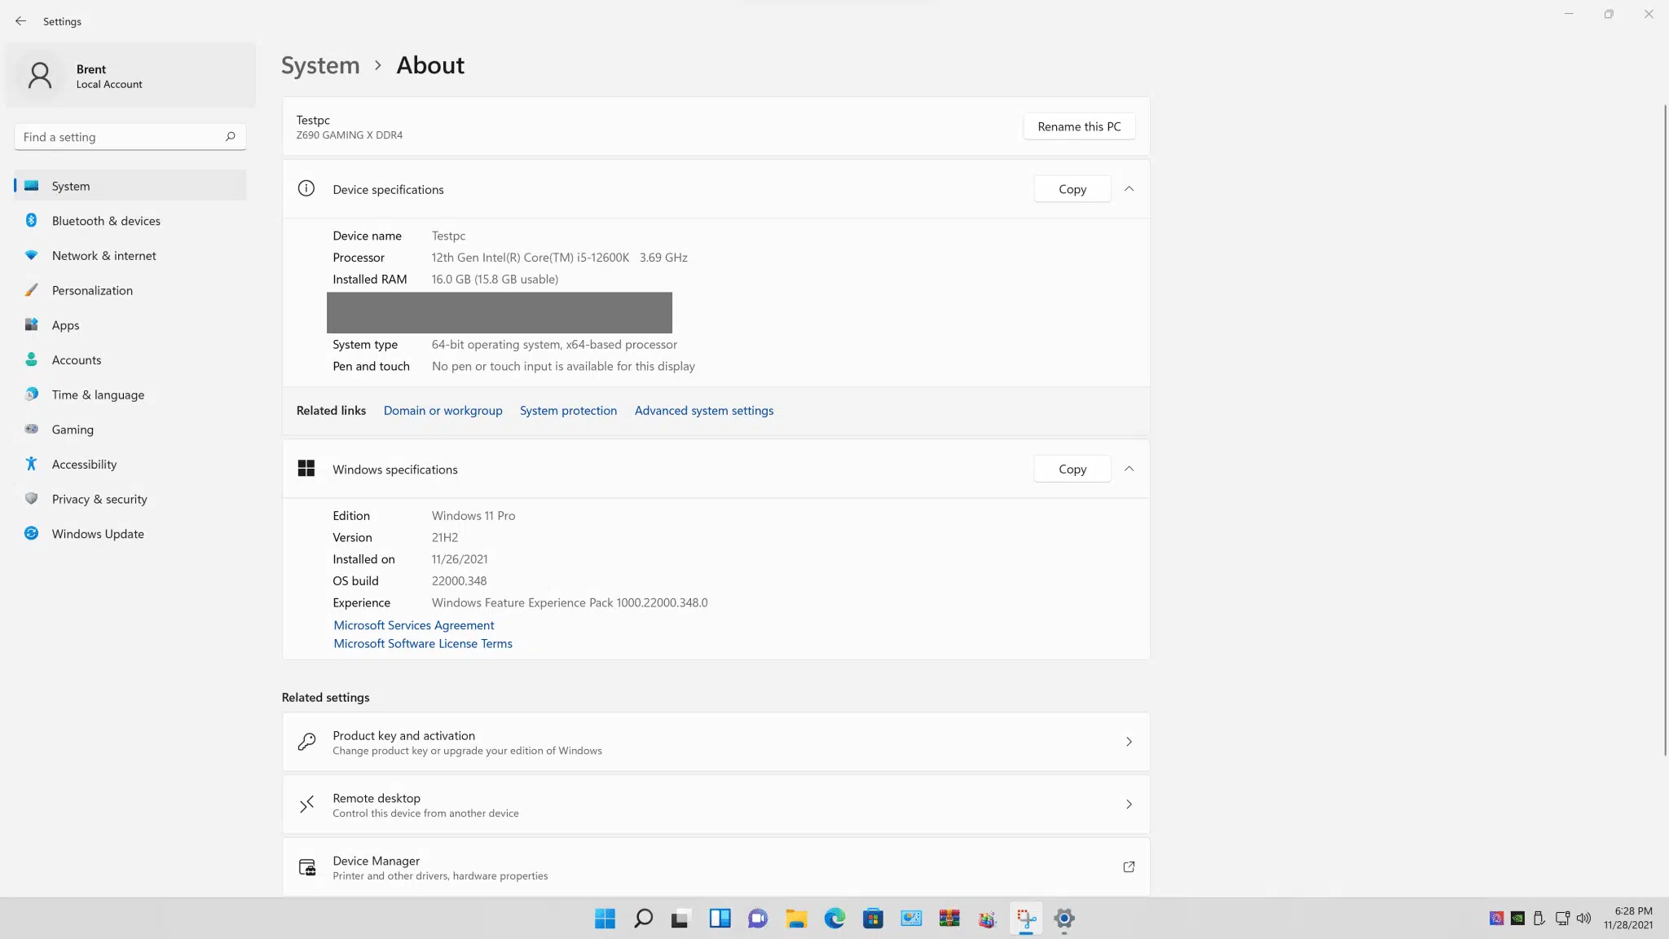This screenshot has height=939, width=1669.
Task: Launch Microsoft Edge from the taskbar
Action: click(x=834, y=919)
